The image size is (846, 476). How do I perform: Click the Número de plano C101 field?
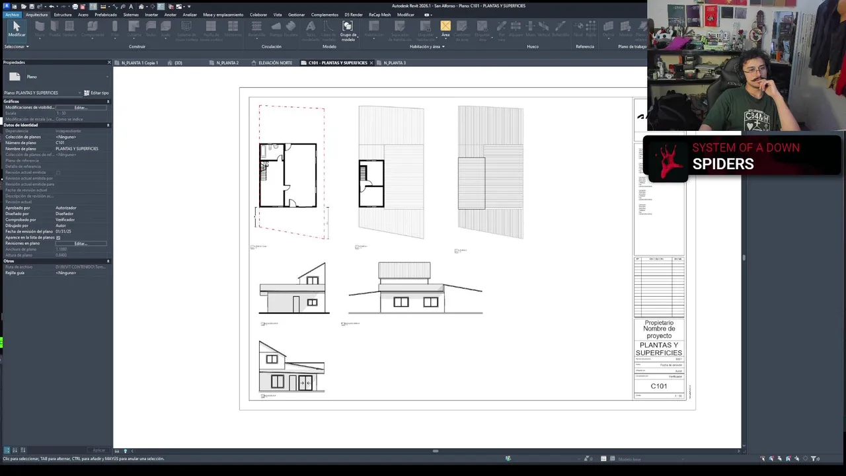pyautogui.click(x=81, y=143)
